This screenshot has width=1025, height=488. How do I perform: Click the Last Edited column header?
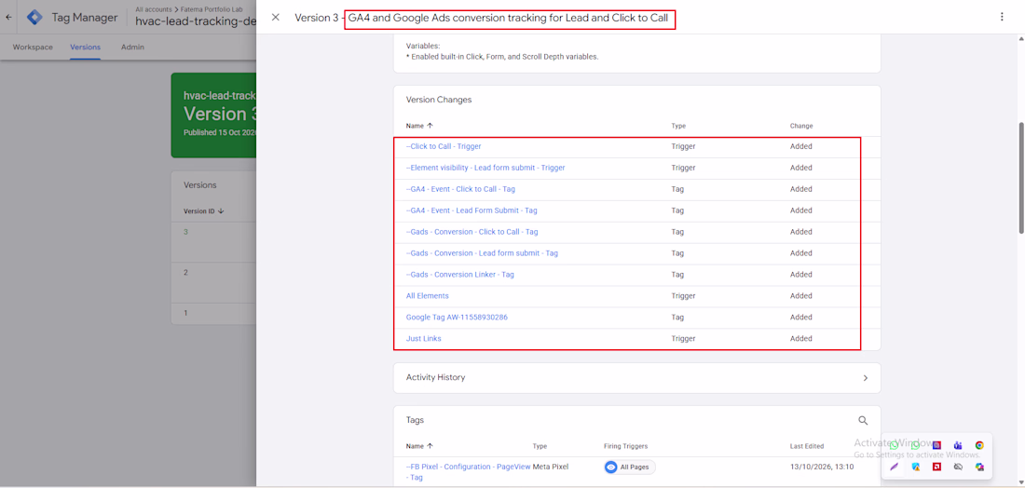[x=807, y=446]
